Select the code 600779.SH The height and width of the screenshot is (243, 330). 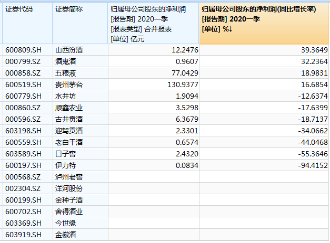point(23,96)
